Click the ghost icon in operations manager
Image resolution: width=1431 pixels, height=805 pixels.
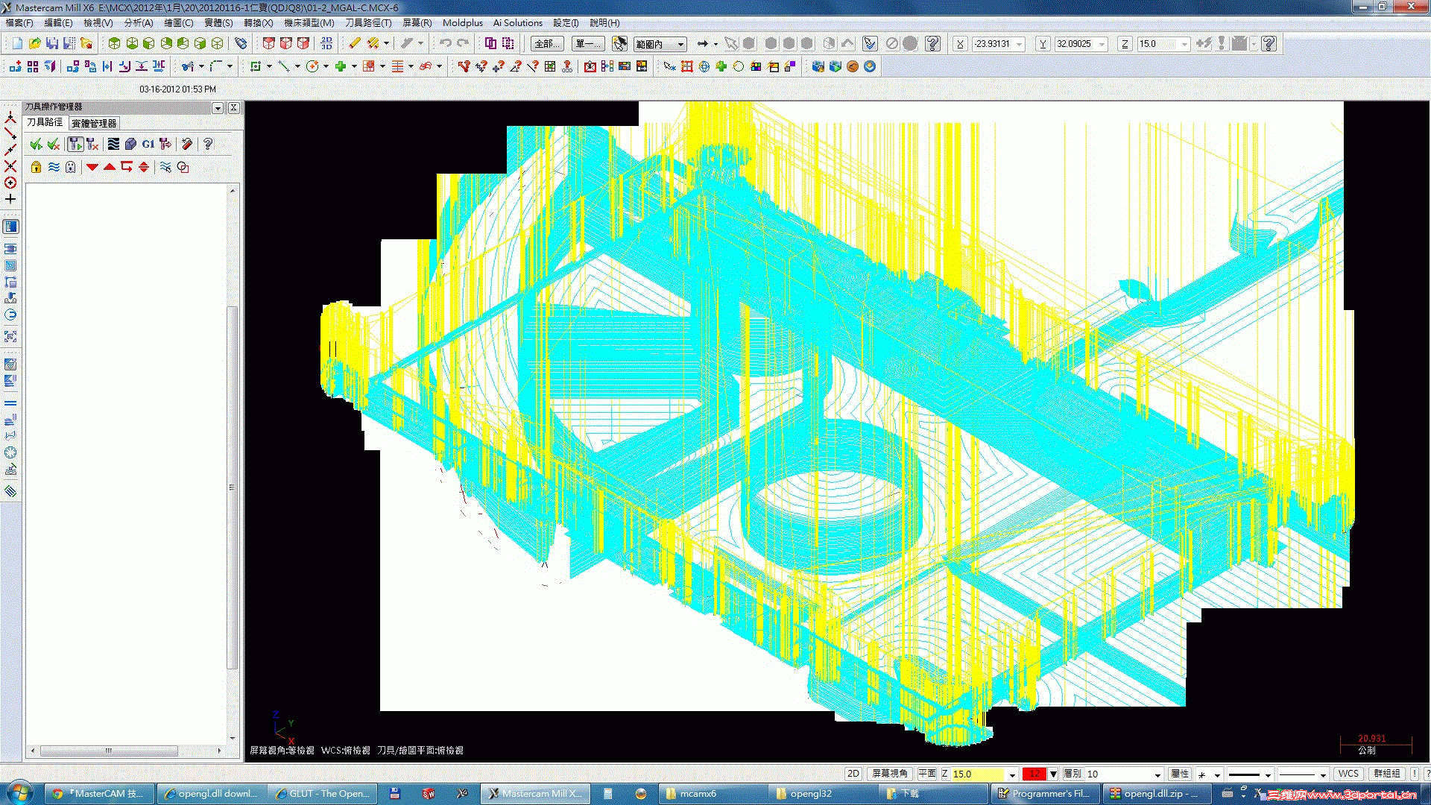[x=71, y=167]
